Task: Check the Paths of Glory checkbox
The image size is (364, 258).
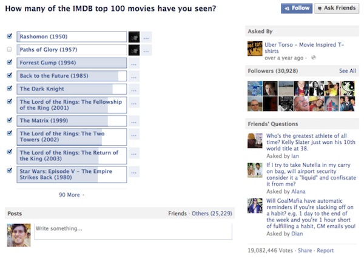Action: 9,49
